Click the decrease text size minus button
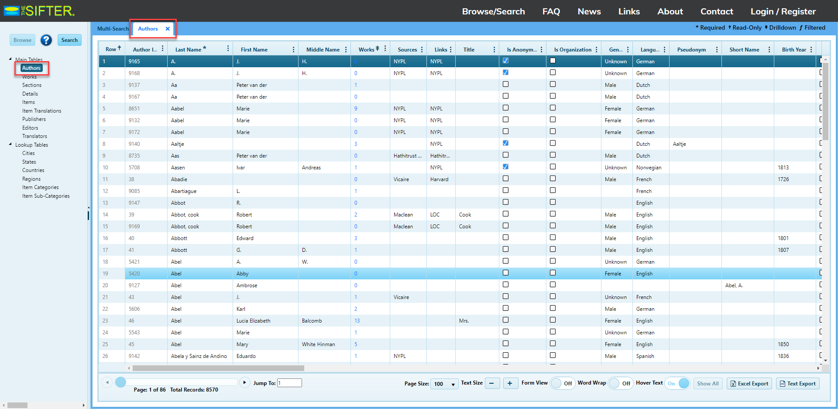This screenshot has height=409, width=838. [x=491, y=383]
